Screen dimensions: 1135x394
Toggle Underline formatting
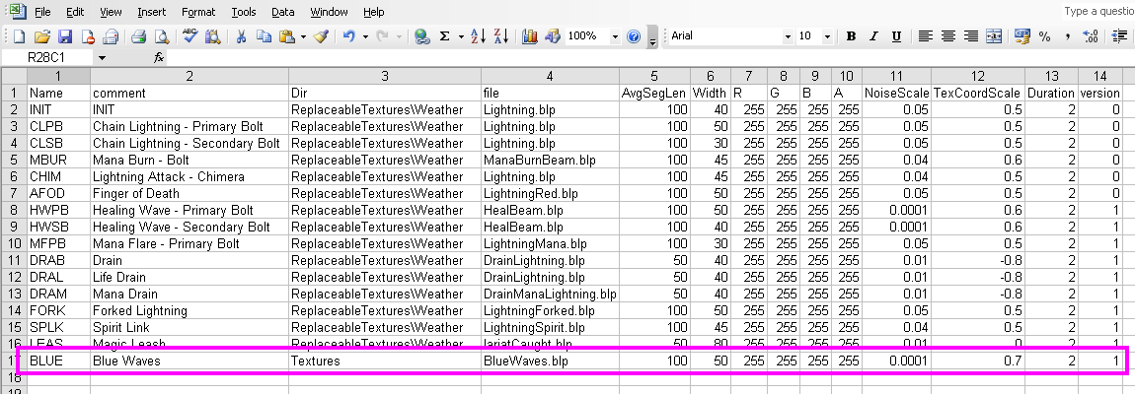[896, 36]
